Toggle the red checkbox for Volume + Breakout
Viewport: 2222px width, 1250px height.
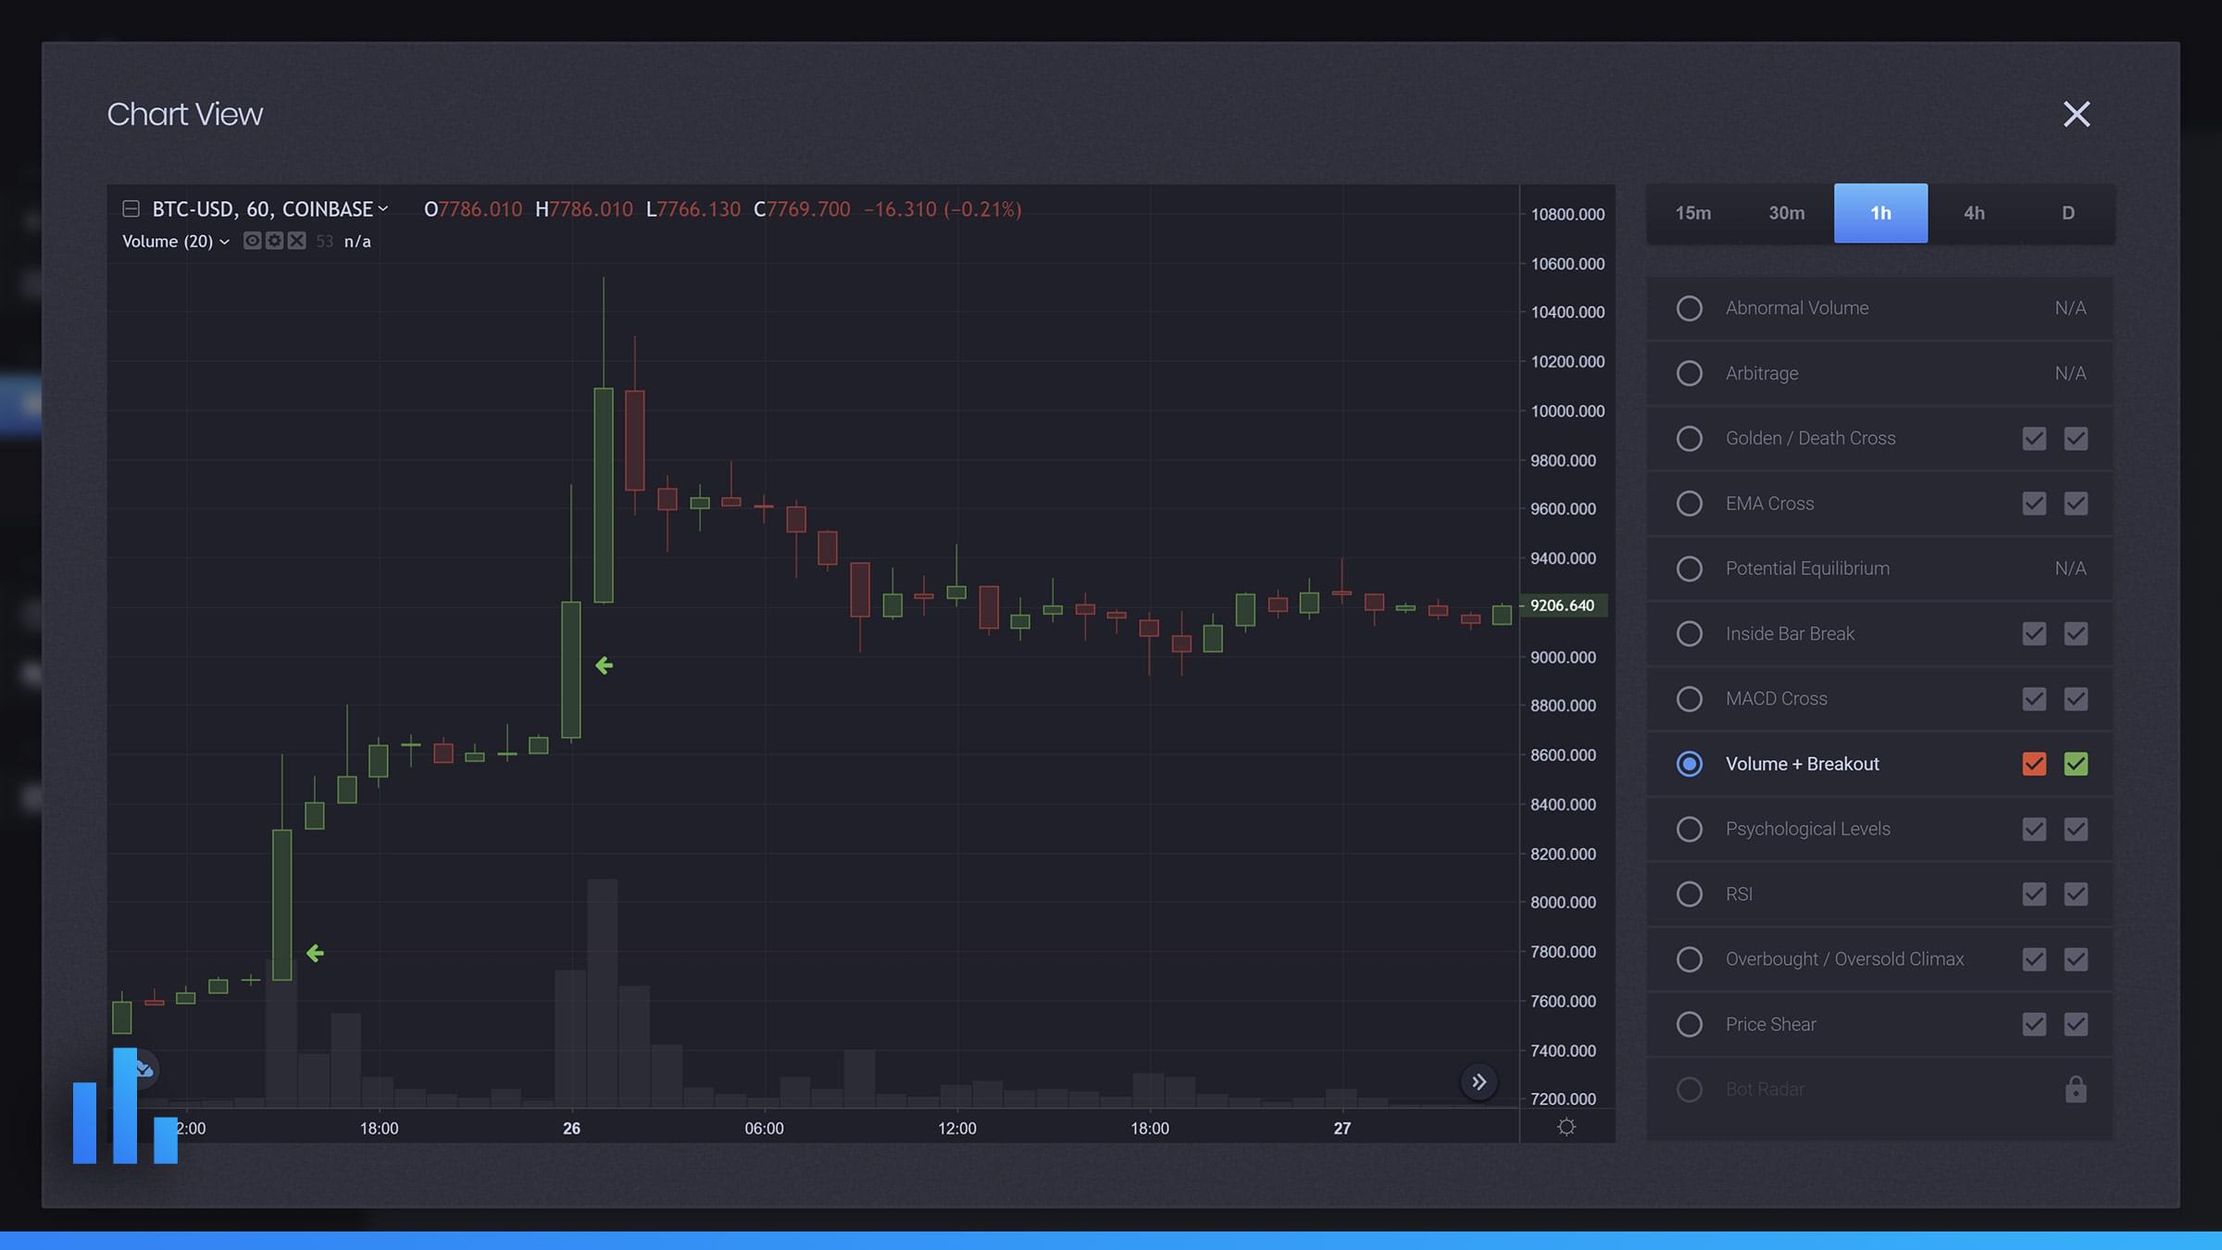2034,764
